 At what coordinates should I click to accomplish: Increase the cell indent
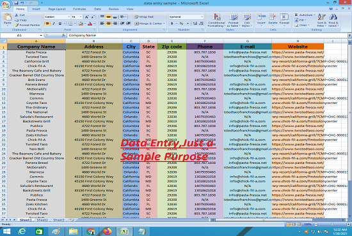pos(129,24)
